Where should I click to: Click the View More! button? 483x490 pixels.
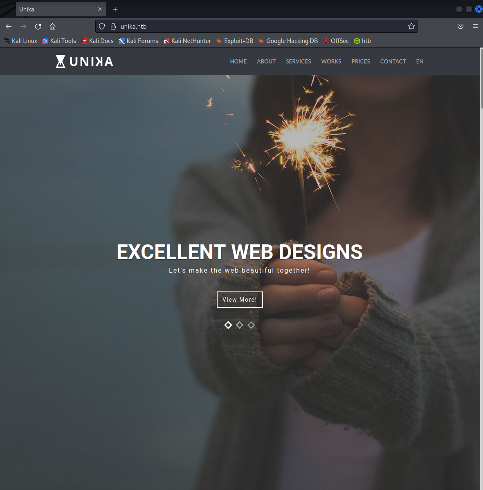240,299
